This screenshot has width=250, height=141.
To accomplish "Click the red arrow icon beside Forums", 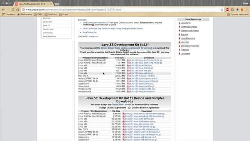I will [179, 34].
